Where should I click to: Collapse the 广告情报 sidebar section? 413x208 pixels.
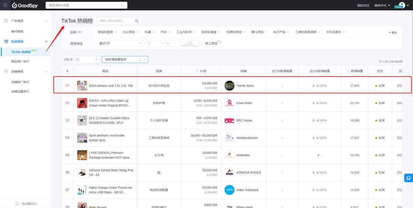pyautogui.click(x=46, y=21)
